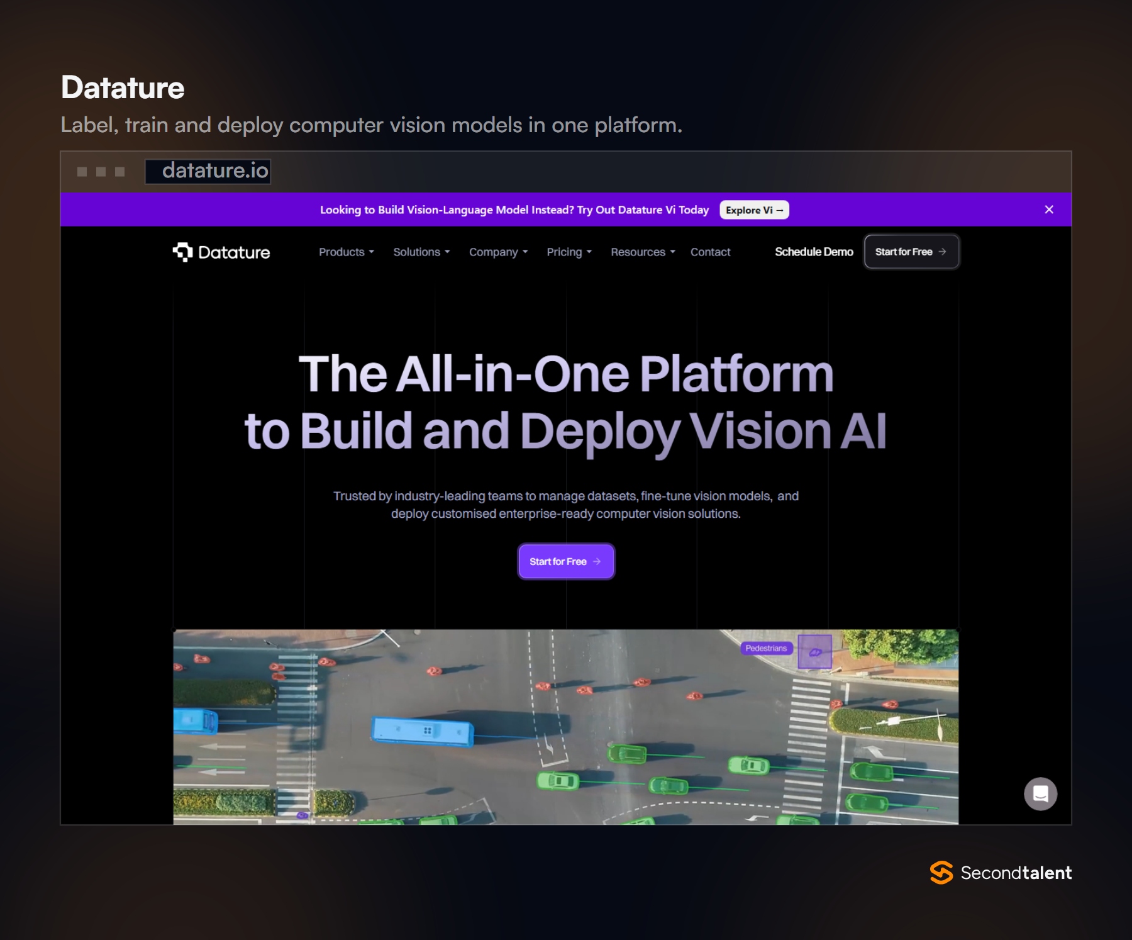Click the 'Label, train and deploy' subtitle text
This screenshot has width=1132, height=940.
[x=371, y=125]
